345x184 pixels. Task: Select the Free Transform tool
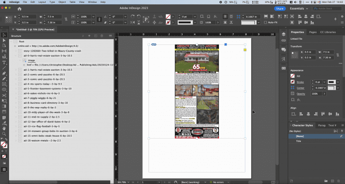pyautogui.click(x=4, y=101)
